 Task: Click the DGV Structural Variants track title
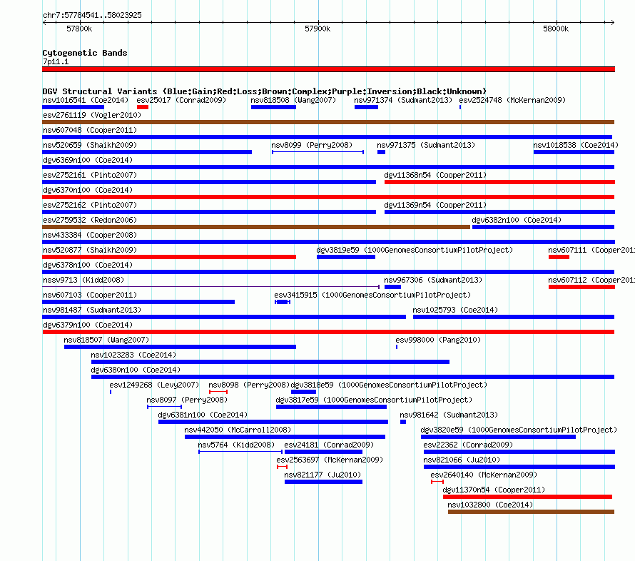265,91
